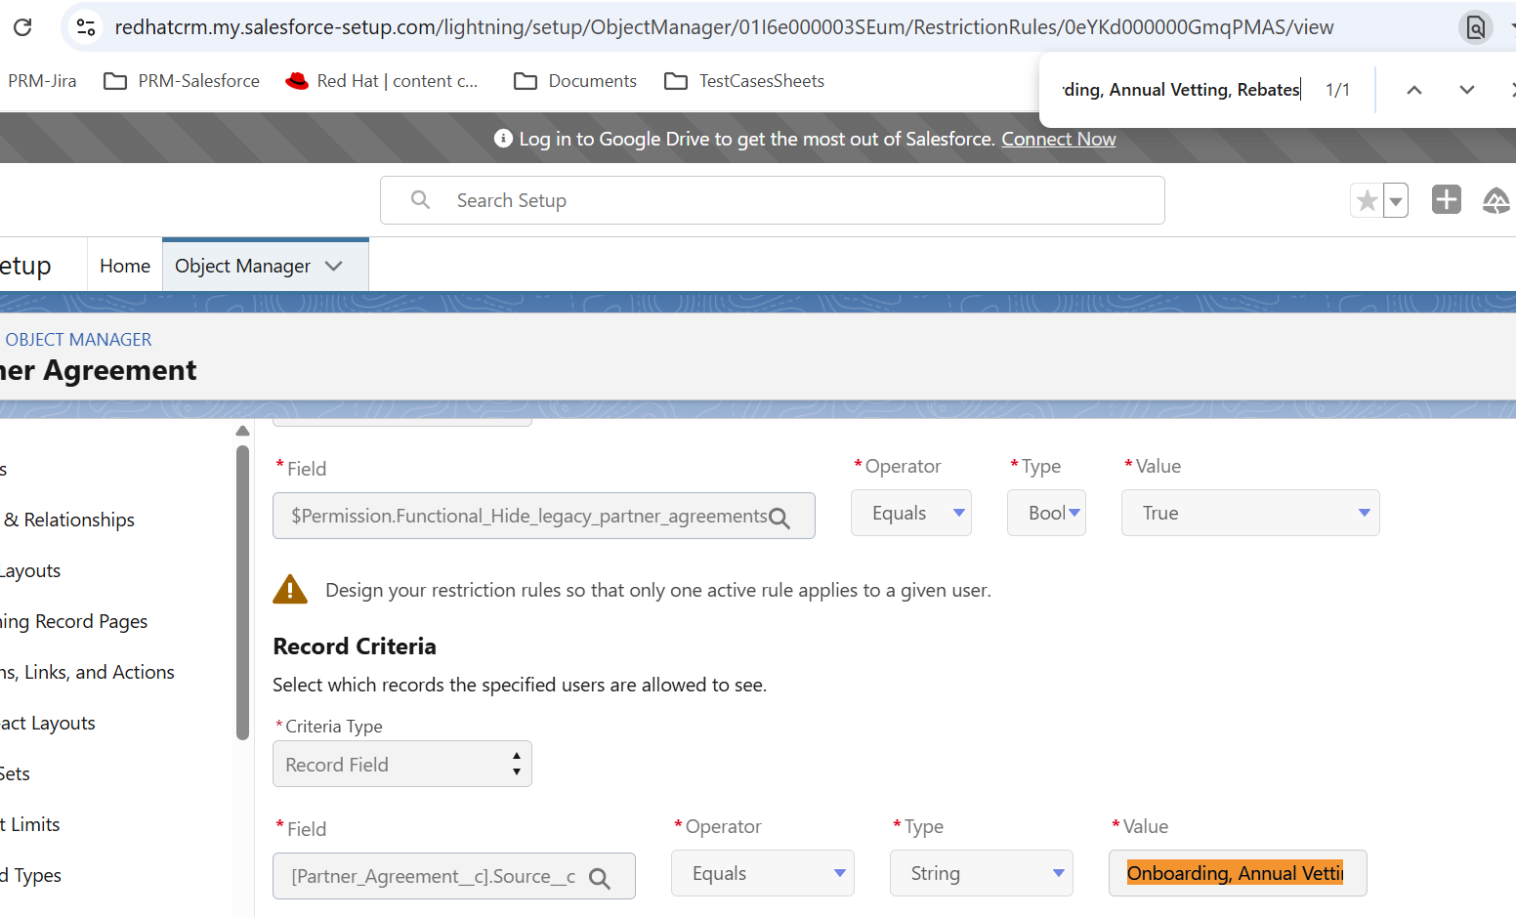Click the $Permission.Functional_Hide_legacy field input
The height and width of the screenshot is (917, 1516).
[x=543, y=516]
